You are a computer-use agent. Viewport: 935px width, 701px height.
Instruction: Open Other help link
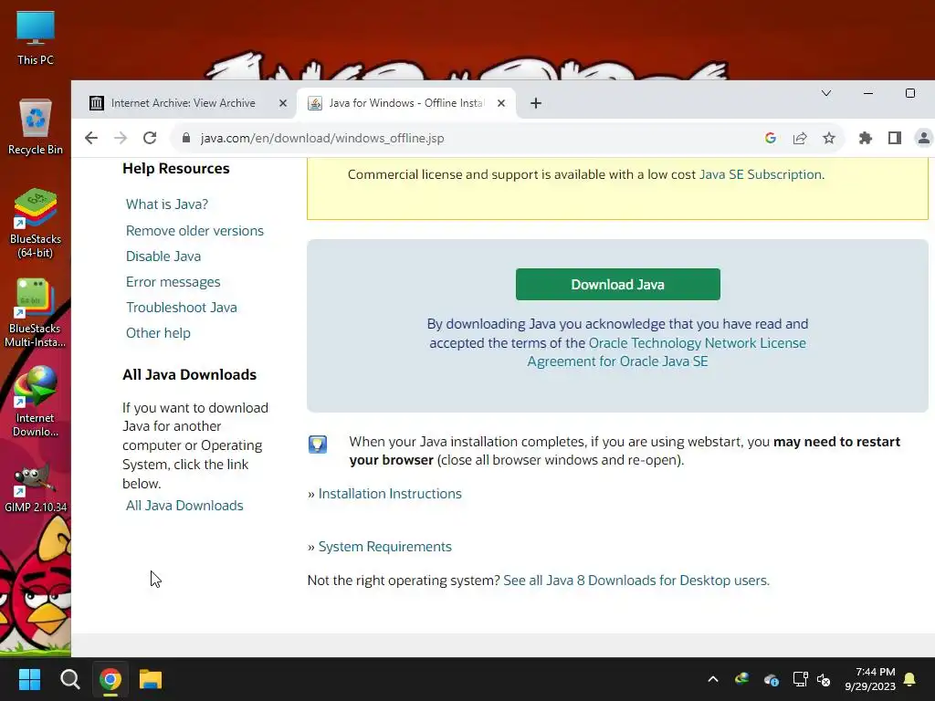(158, 333)
